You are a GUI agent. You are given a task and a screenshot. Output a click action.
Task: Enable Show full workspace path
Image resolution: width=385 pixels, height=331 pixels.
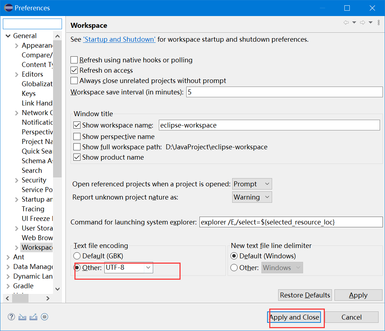[77, 147]
